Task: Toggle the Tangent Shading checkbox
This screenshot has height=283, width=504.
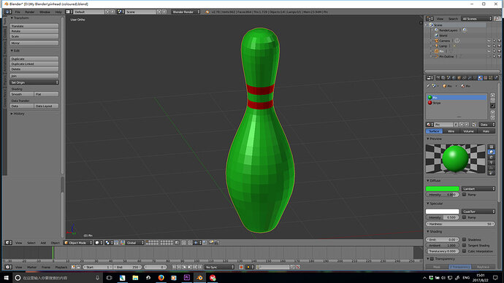Action: (464, 245)
